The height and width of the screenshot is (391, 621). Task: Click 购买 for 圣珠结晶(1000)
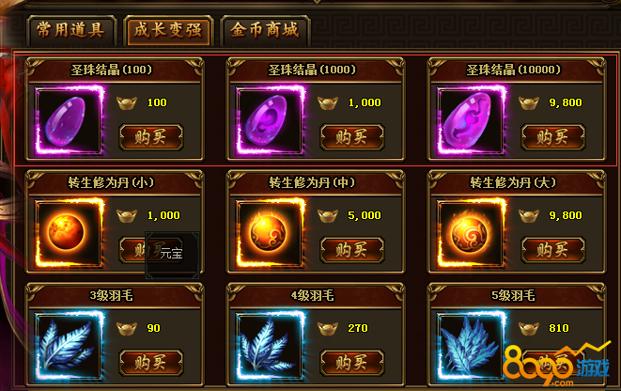click(x=352, y=137)
